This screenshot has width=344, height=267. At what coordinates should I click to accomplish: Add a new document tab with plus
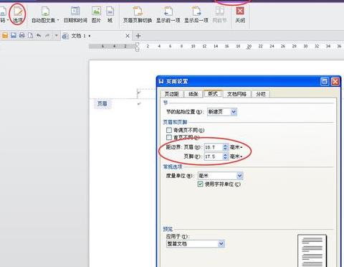click(x=138, y=36)
